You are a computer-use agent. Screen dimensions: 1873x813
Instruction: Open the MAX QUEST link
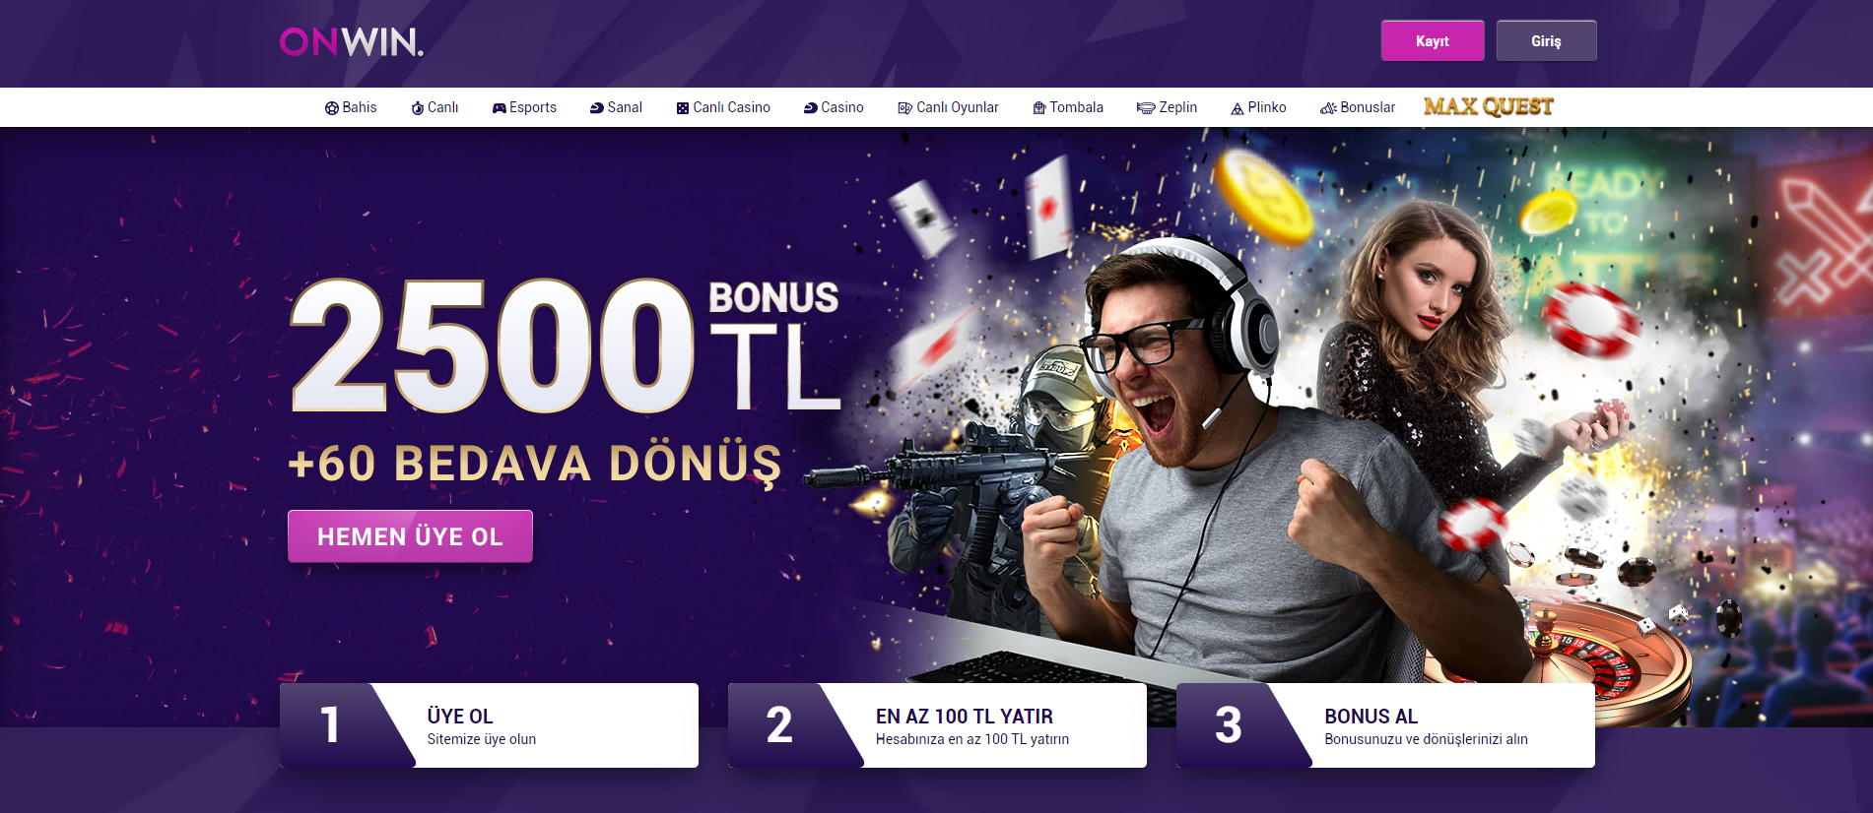tap(1488, 106)
